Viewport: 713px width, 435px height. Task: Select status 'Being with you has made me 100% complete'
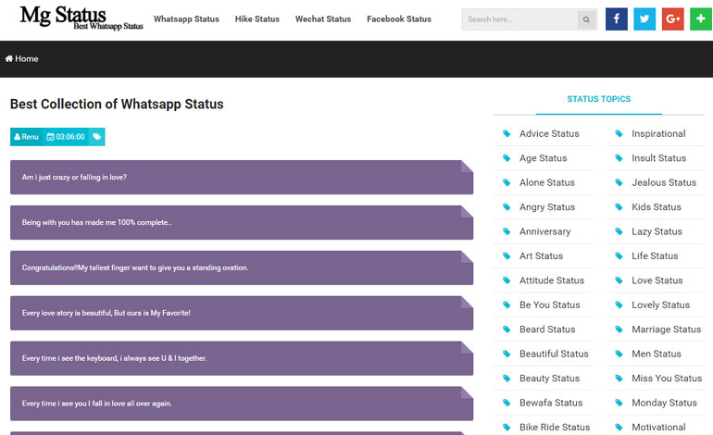click(x=242, y=222)
